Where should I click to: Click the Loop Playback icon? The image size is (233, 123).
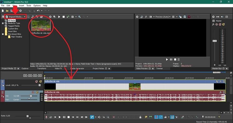50,117
